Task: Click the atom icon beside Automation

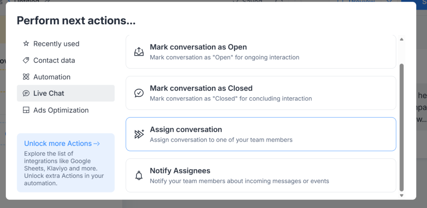Action: [26, 77]
